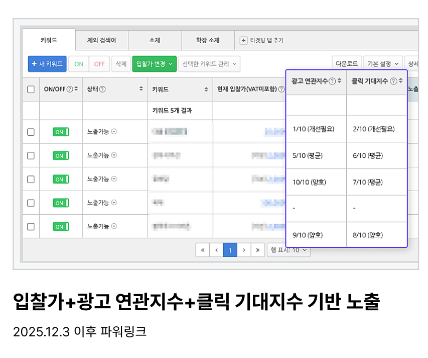
Task: Switch the first keyword's ON toggle off
Action: pyautogui.click(x=61, y=132)
